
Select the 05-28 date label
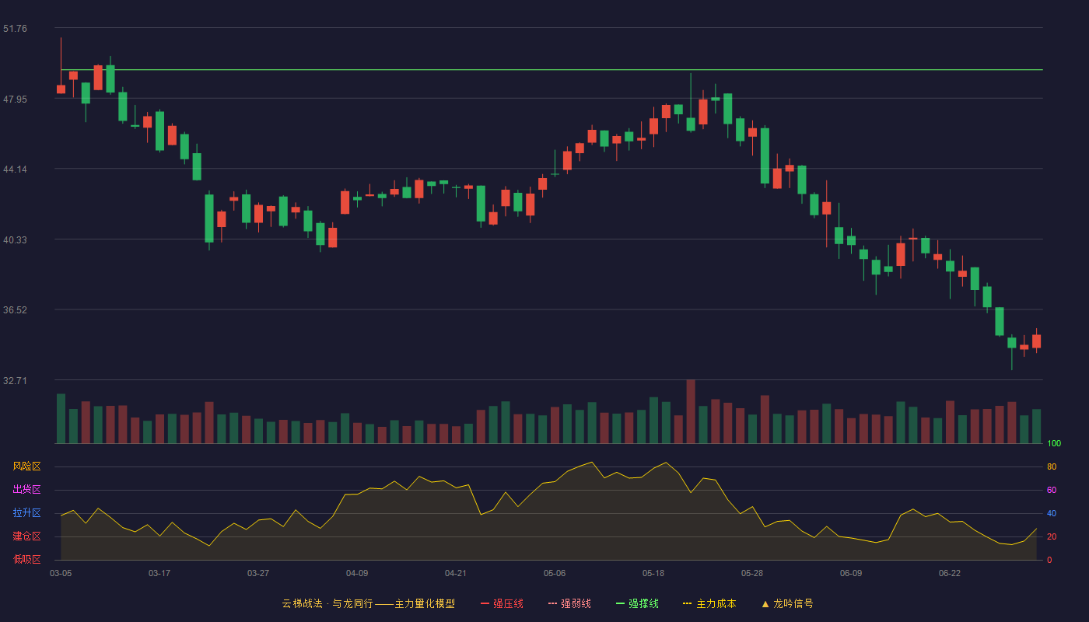coord(752,573)
